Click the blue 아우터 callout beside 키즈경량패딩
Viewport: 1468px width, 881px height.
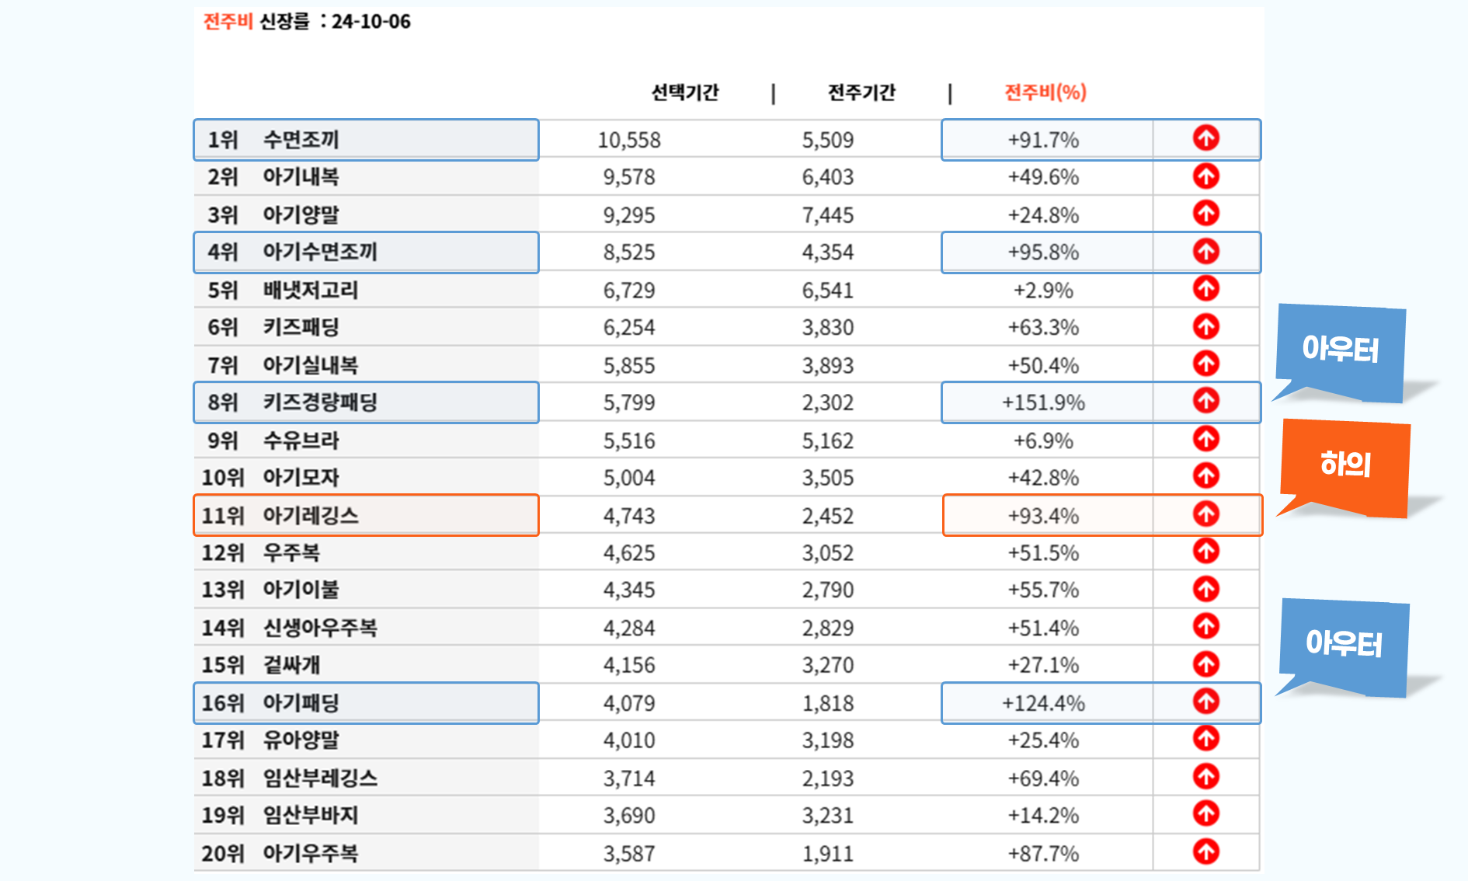click(1341, 350)
